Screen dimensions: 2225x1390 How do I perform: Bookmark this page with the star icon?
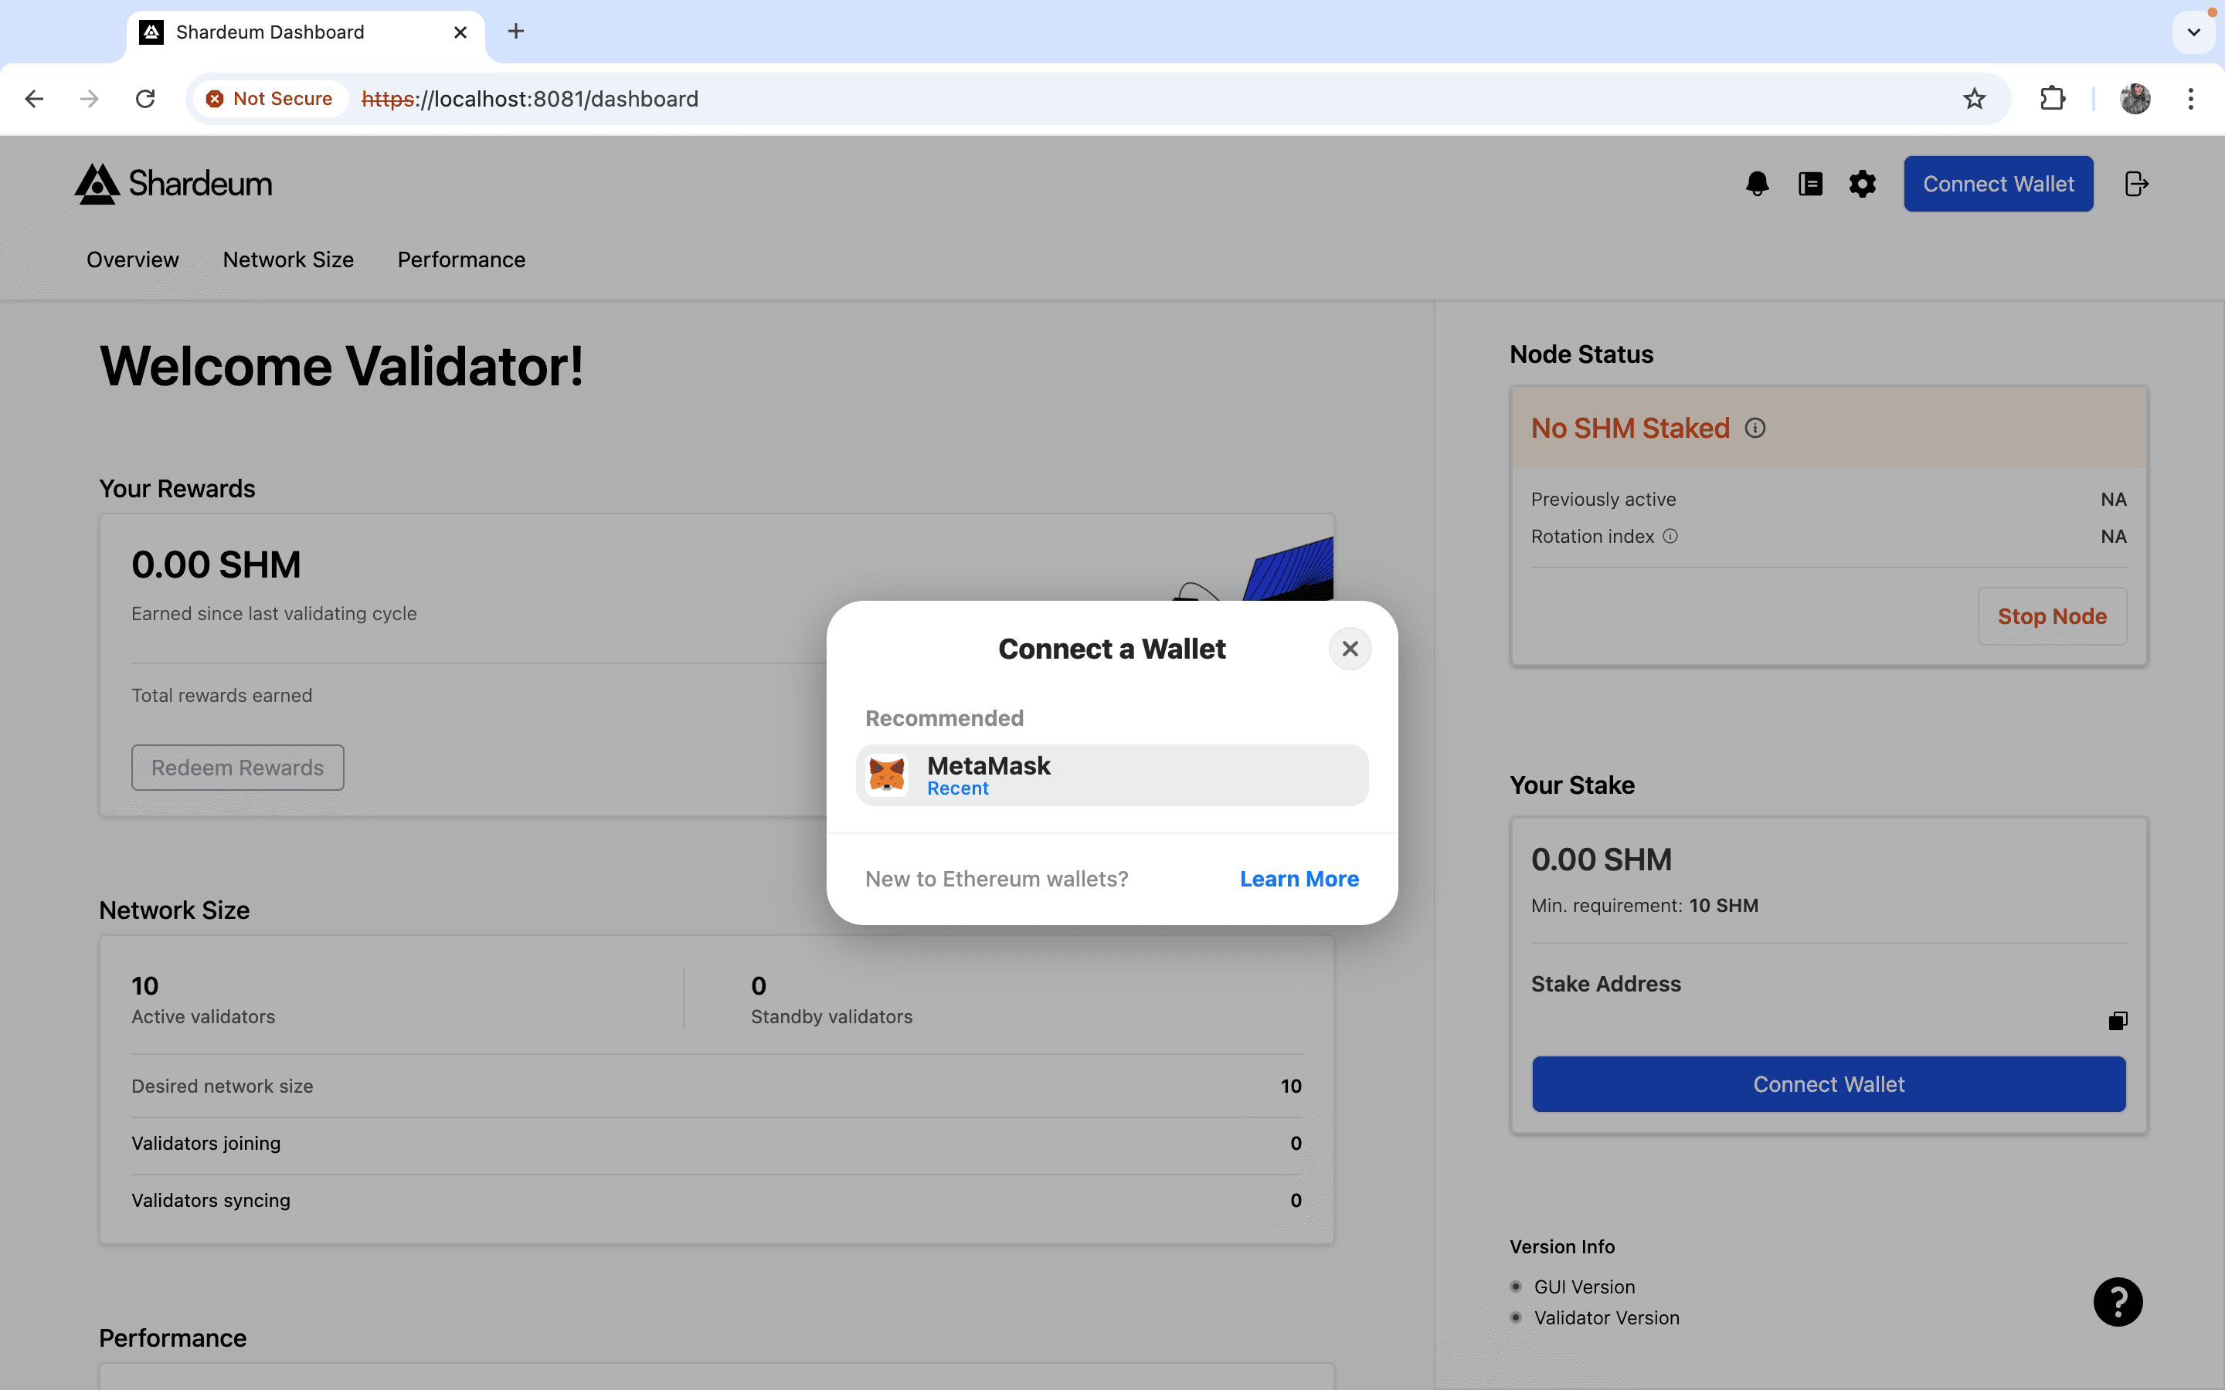click(x=1974, y=98)
